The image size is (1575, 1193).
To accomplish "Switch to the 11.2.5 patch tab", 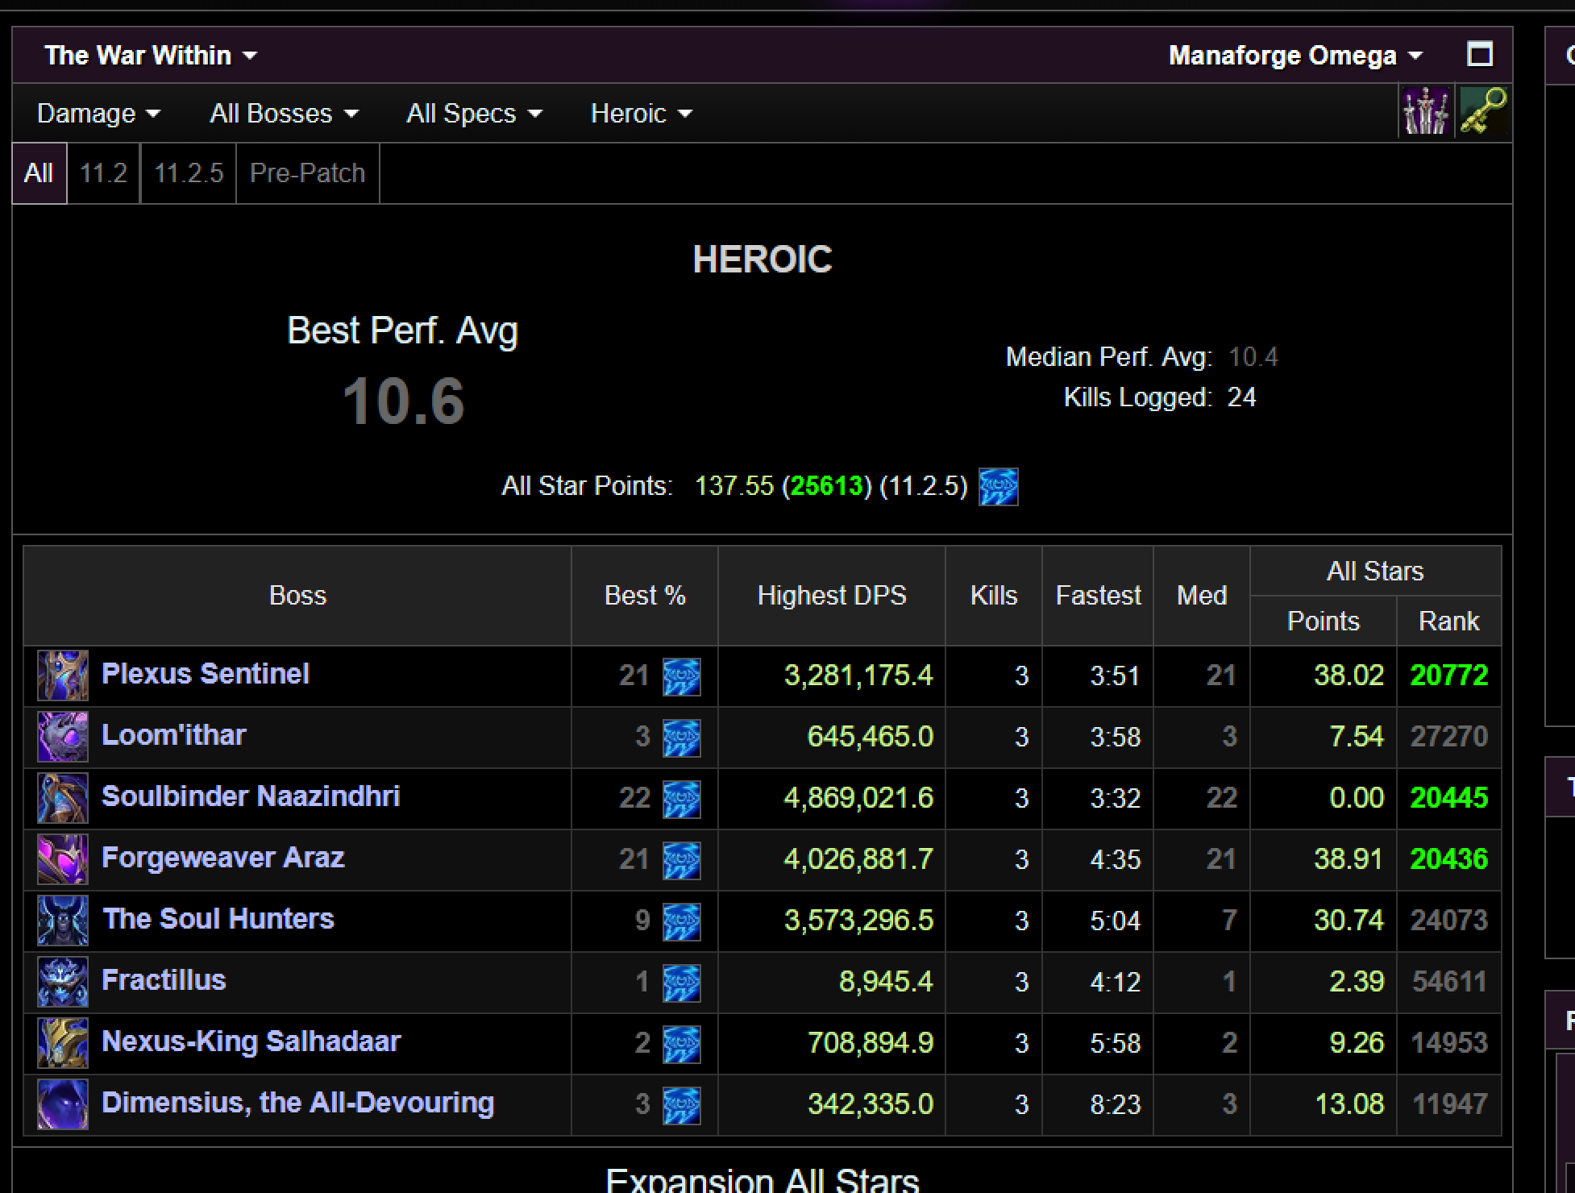I will pos(188,173).
